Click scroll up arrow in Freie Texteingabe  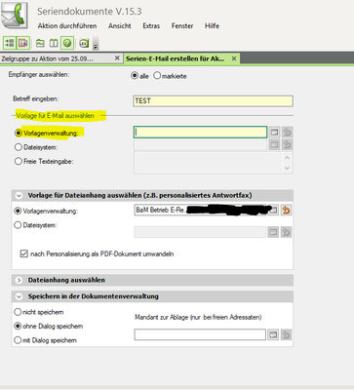tap(287, 158)
